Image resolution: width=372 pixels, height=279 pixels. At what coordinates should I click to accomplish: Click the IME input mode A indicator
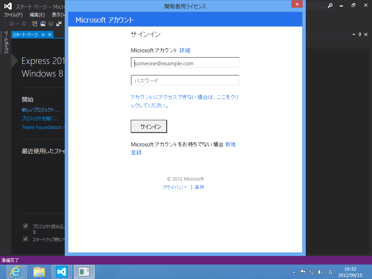[330, 272]
